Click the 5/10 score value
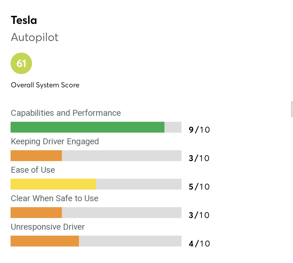 (x=199, y=187)
